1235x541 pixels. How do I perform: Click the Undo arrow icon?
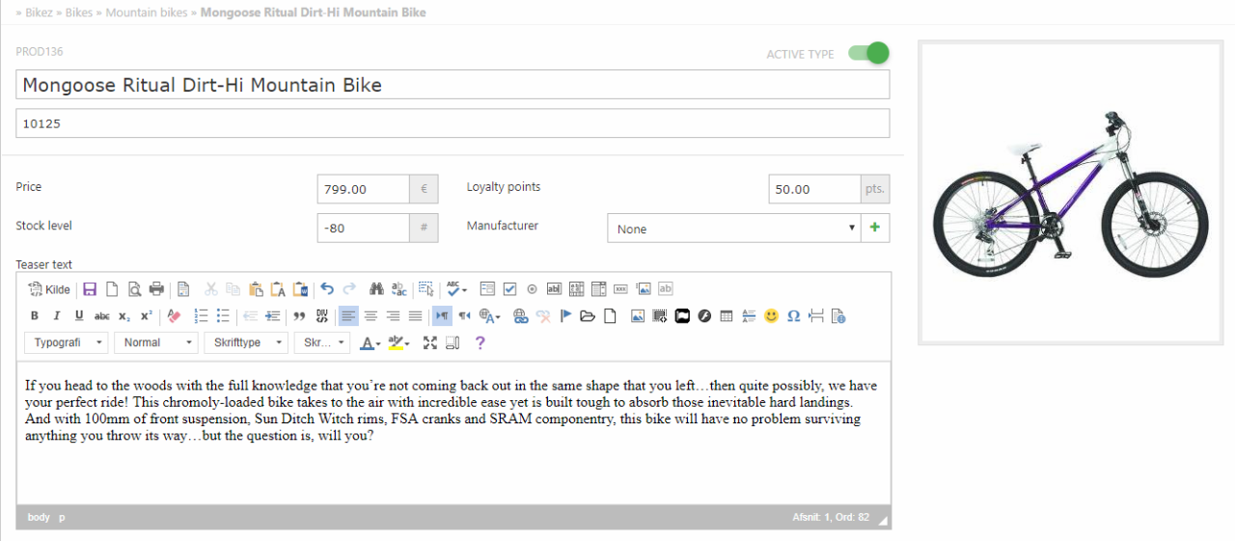(x=327, y=289)
